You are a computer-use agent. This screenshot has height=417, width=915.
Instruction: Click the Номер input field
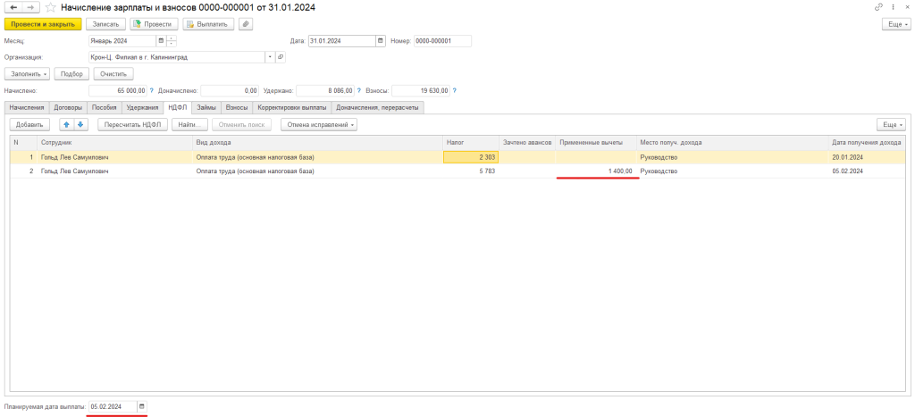coord(442,41)
